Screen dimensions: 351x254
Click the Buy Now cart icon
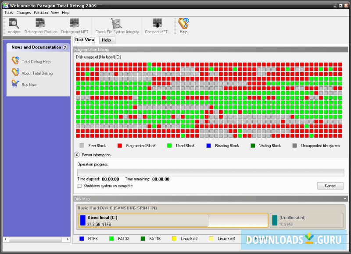pos(15,84)
